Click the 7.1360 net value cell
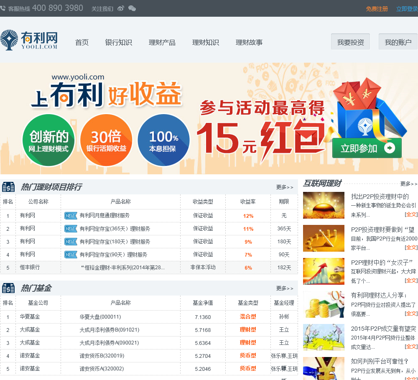418x380 pixels. click(x=203, y=317)
